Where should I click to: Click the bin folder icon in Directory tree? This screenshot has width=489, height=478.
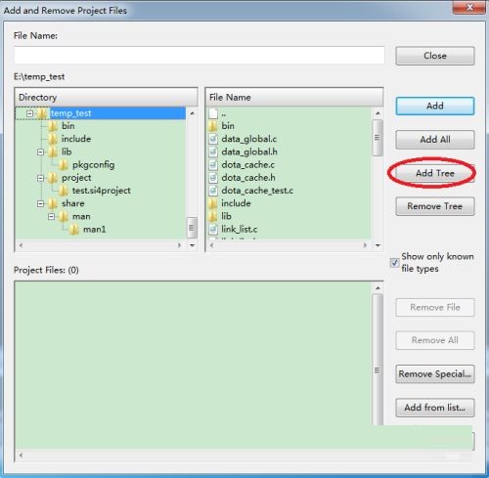tap(53, 126)
